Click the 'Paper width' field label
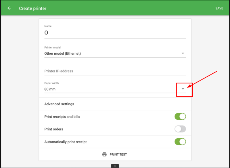The width and height of the screenshot is (230, 168). [51, 83]
